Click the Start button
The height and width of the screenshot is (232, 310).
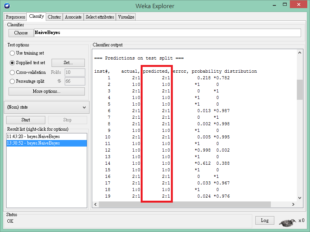26,120
